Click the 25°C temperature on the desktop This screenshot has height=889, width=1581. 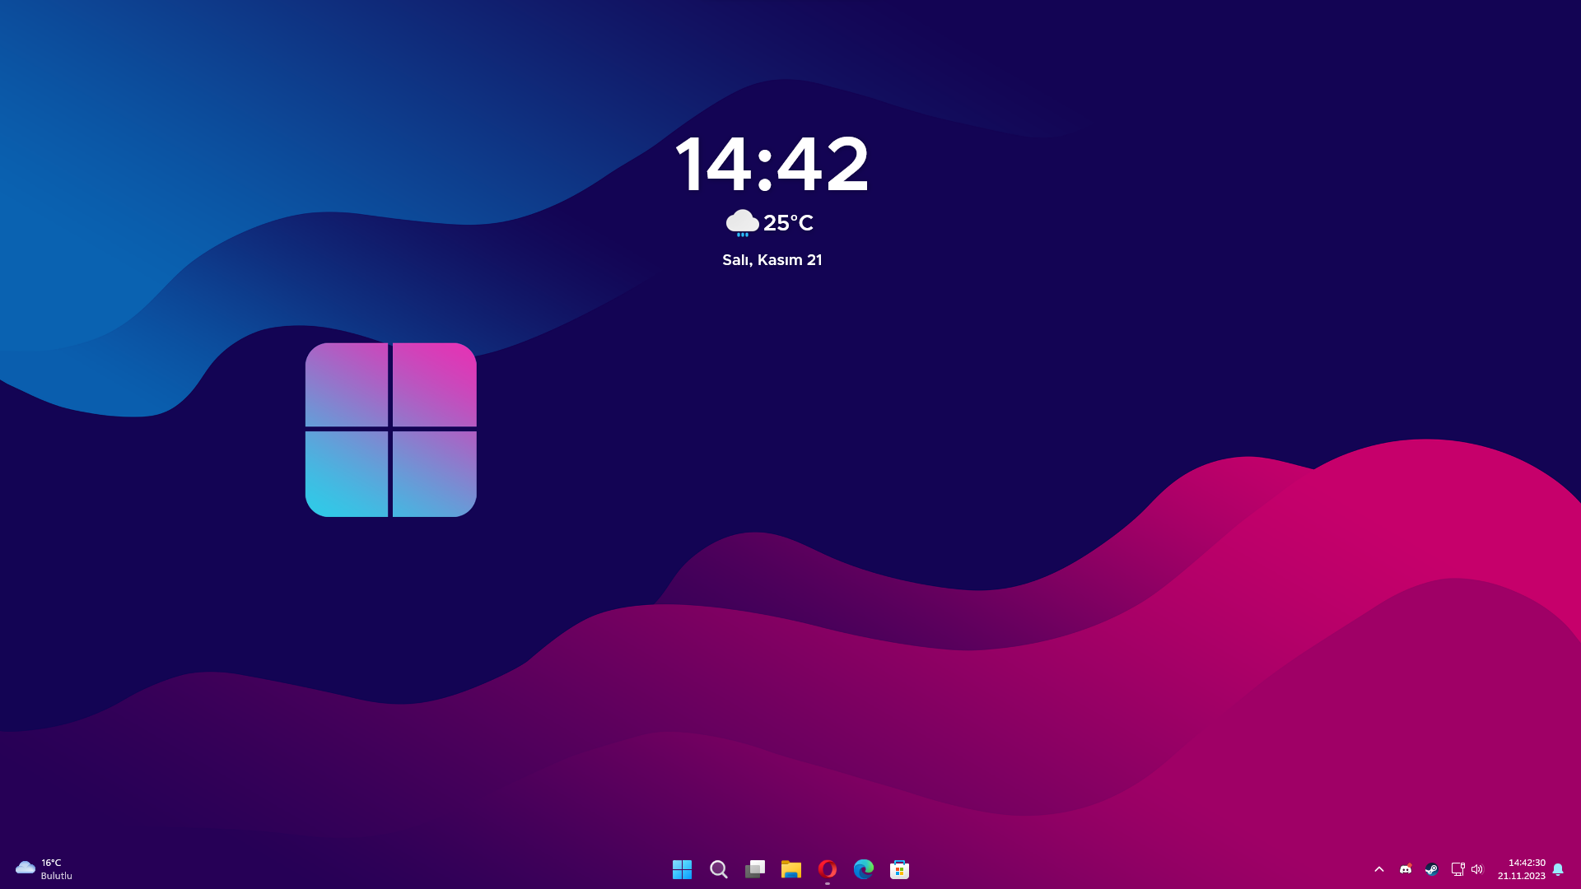(788, 223)
